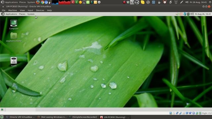
Task: Open the VirtualBox Help menu
Action: 49,10
